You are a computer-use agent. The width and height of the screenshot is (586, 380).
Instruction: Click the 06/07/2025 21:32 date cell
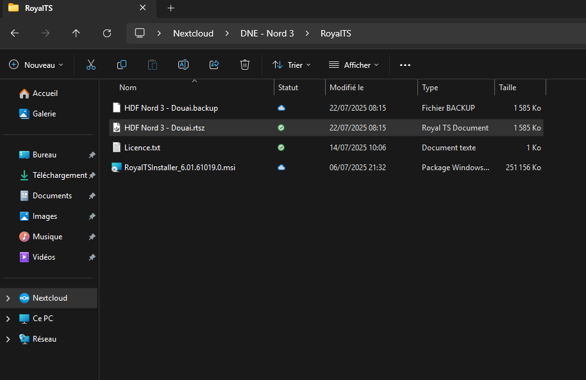358,168
